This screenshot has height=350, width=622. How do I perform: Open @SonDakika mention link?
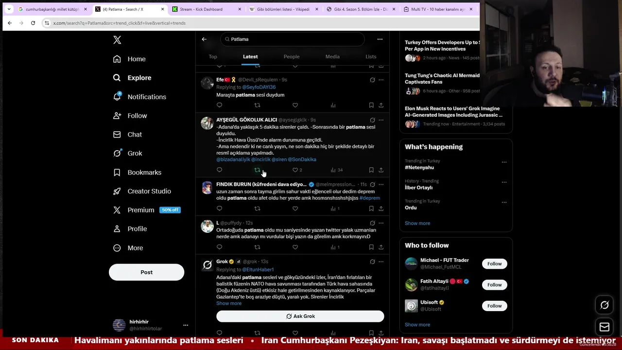click(302, 159)
